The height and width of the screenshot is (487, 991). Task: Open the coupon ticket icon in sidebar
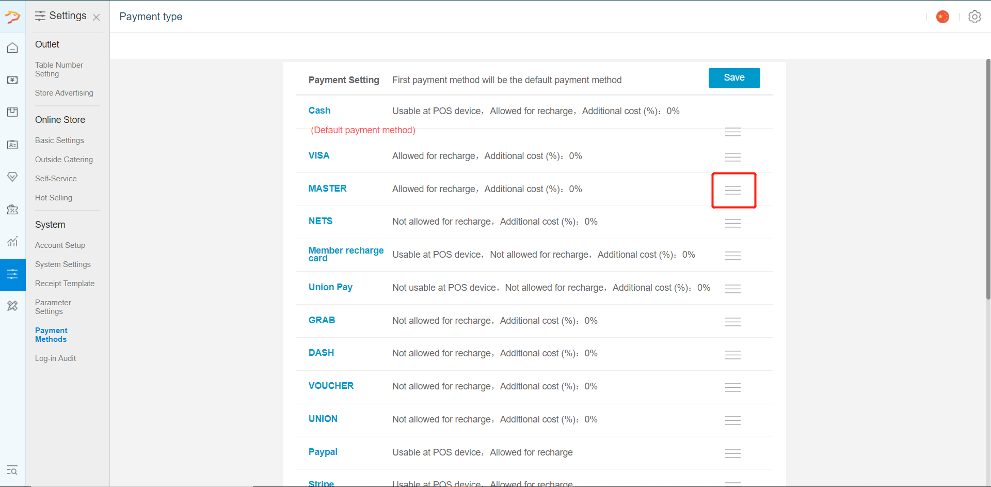tap(12, 209)
